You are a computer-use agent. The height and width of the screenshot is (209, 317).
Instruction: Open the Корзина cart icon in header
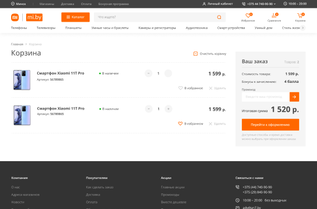(x=300, y=17)
